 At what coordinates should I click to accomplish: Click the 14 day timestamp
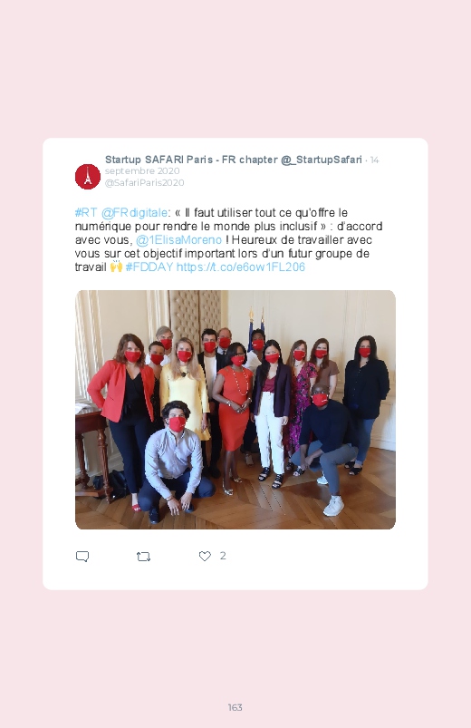tap(374, 160)
